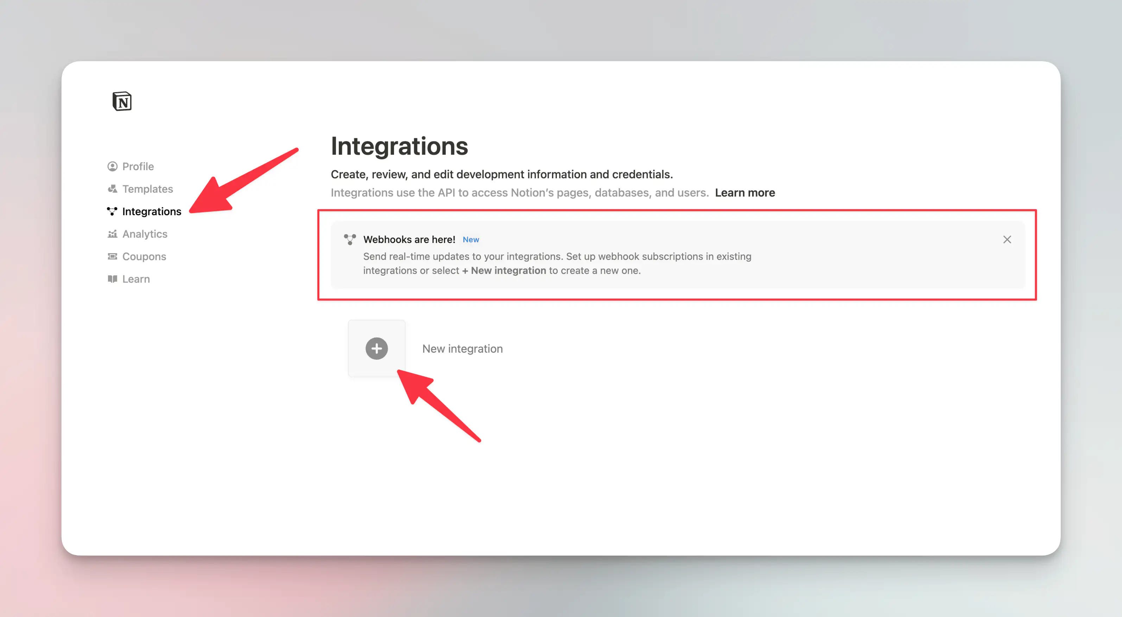1122x617 pixels.
Task: Click the Templates shapes icon in sidebar
Action: pos(112,189)
